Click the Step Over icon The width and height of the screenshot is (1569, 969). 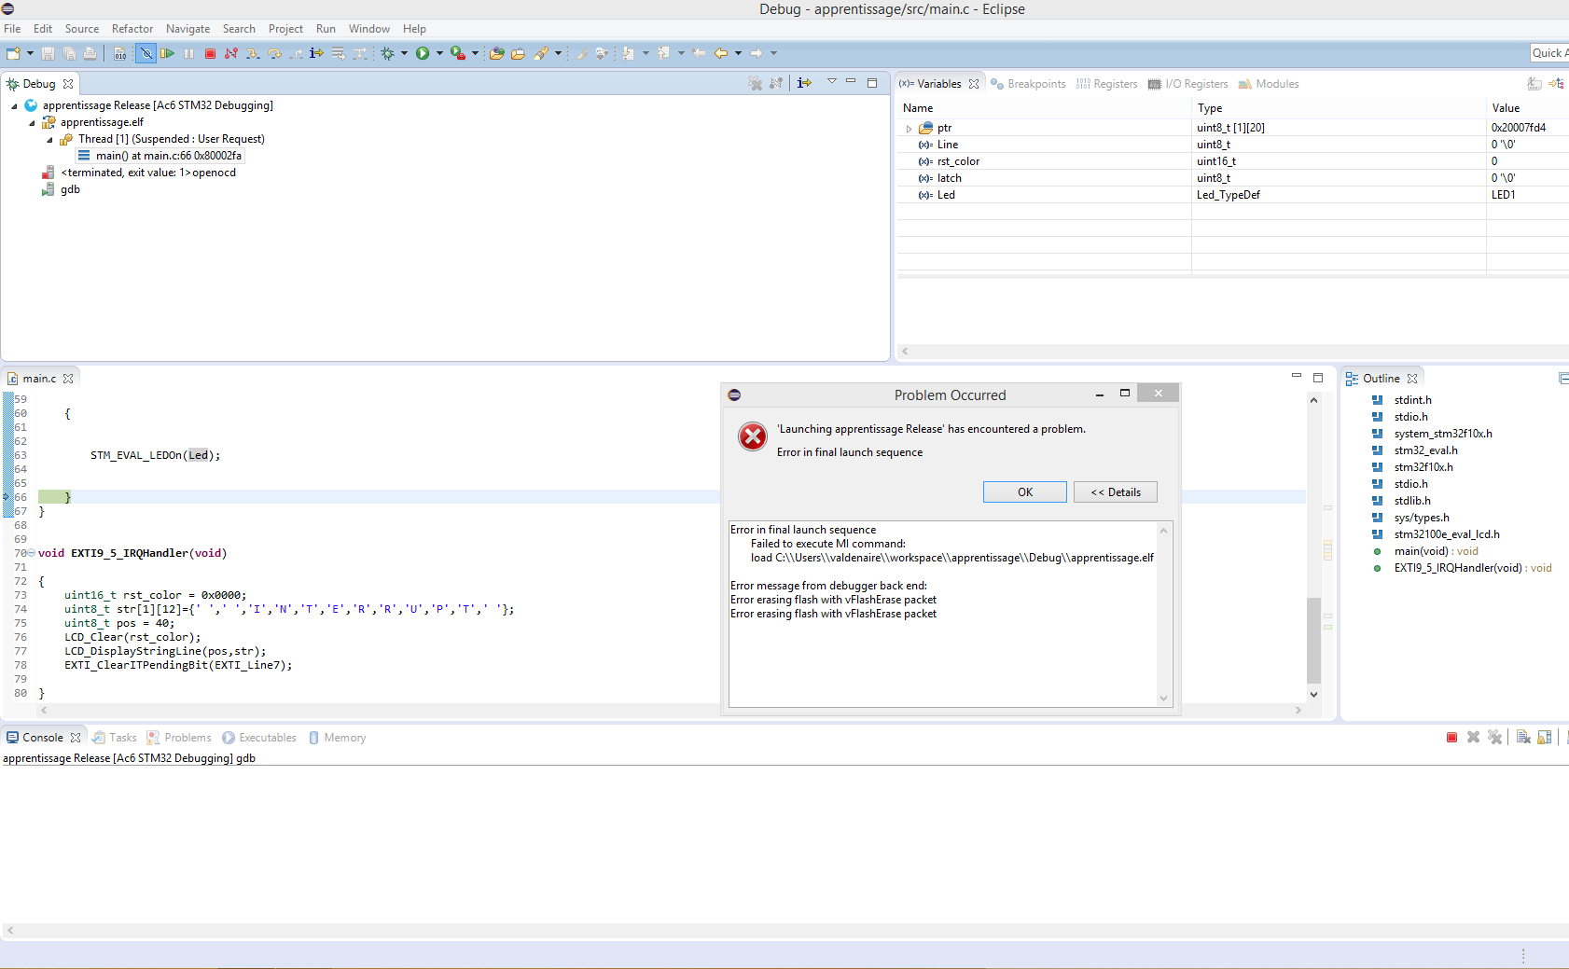274,54
